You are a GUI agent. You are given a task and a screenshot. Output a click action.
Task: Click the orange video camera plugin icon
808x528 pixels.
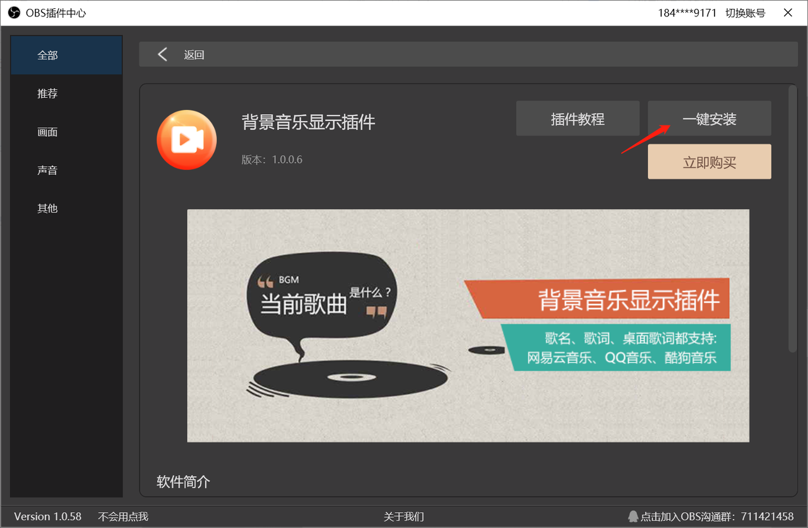tap(187, 140)
